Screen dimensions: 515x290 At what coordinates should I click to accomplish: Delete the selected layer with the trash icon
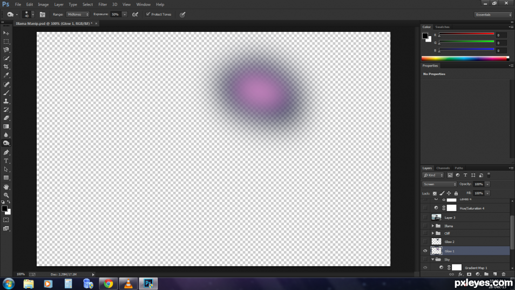tap(504, 274)
